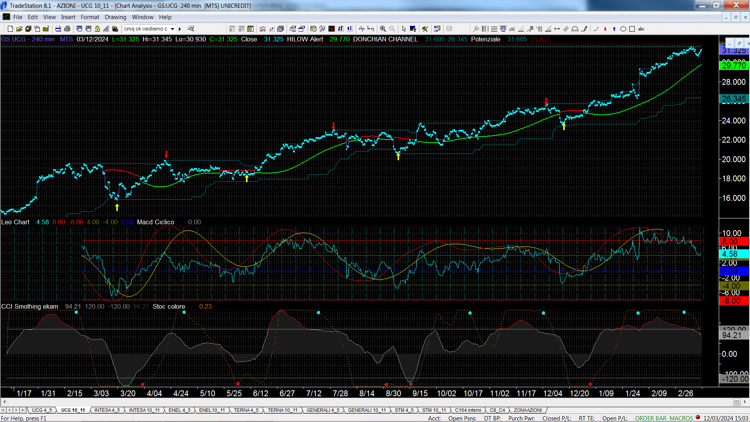Select the red down arrow drawing tool
The height and width of the screenshot is (422, 750).
(605, 29)
